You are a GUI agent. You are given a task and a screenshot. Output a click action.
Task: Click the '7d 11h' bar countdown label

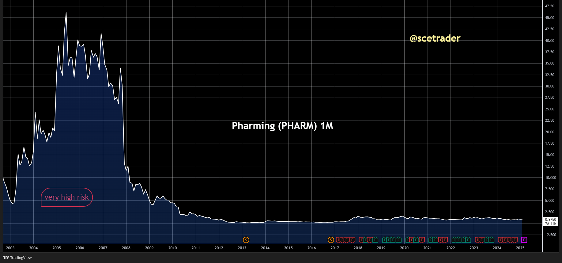click(550, 224)
